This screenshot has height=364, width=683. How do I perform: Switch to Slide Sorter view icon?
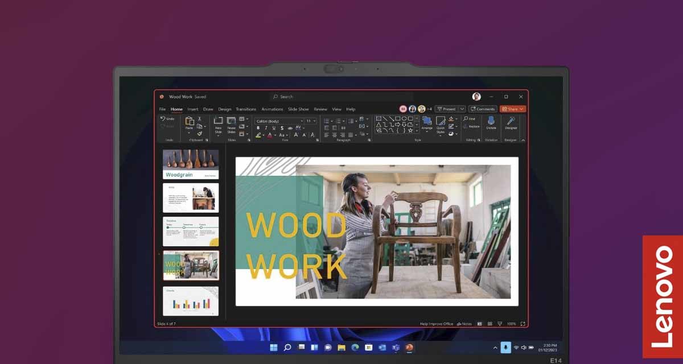[x=489, y=324]
